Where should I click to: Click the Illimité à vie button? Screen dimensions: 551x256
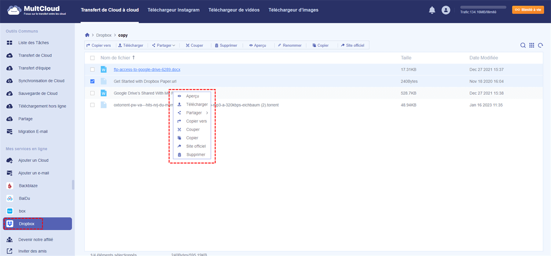coord(528,10)
